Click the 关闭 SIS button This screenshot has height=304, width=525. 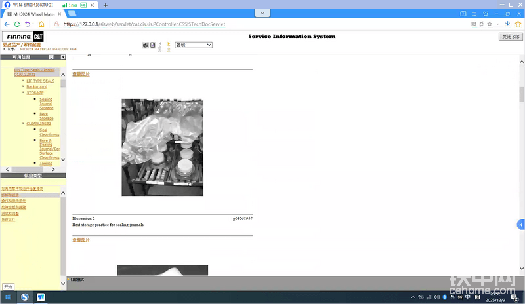coord(510,37)
